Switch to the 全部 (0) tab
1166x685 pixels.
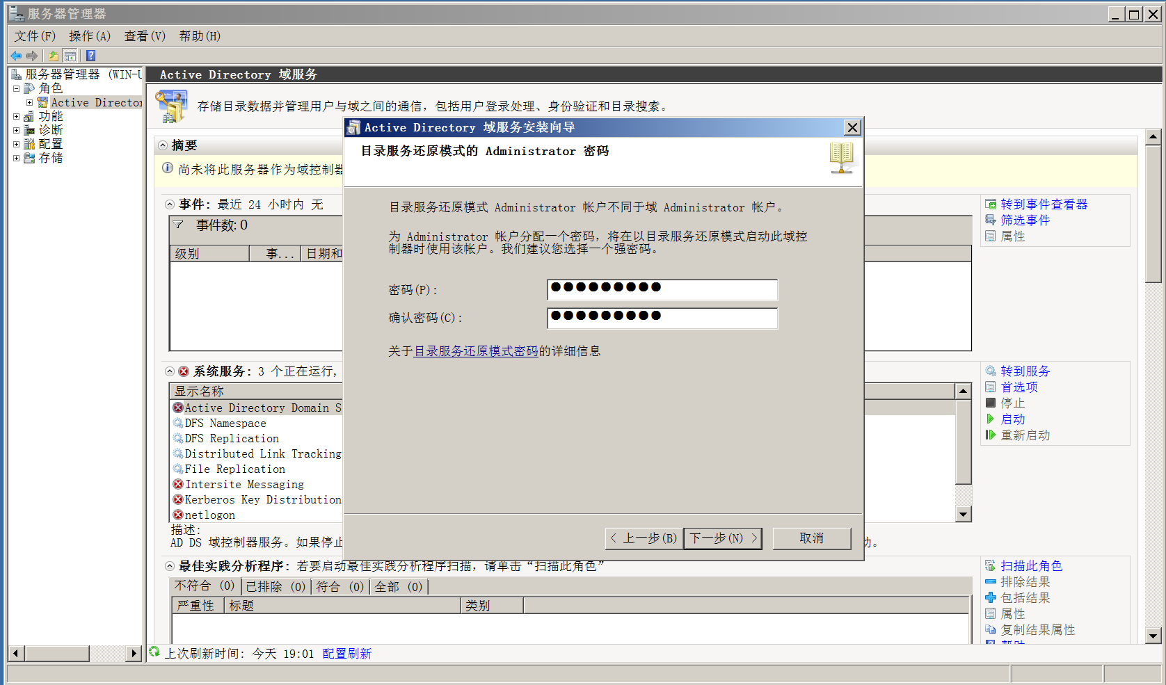(x=399, y=587)
